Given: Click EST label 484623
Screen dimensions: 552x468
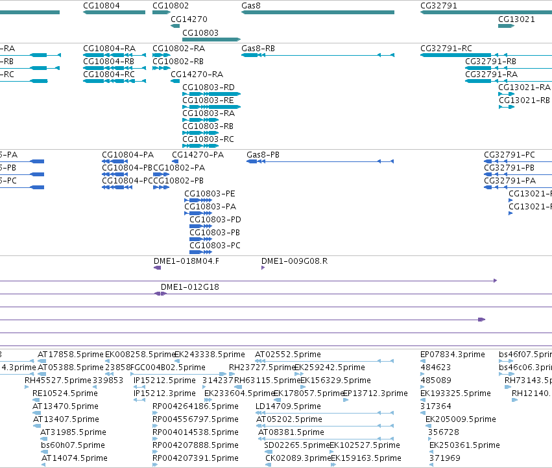Looking at the screenshot, I should pos(435,368).
